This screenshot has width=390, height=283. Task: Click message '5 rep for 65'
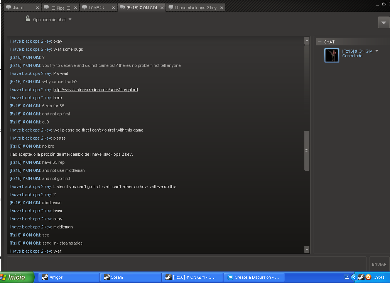point(53,106)
